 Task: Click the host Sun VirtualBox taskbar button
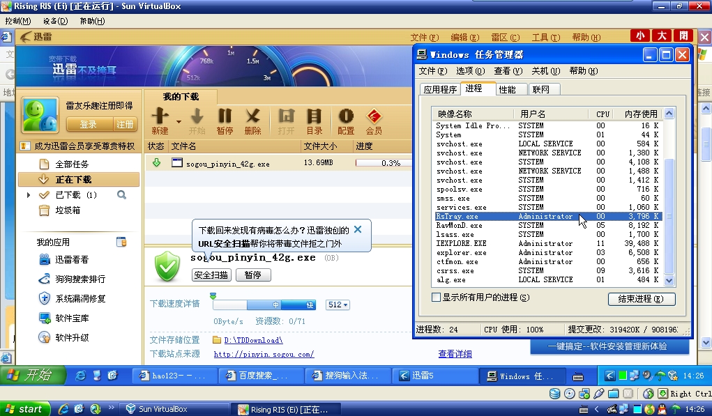pyautogui.click(x=175, y=409)
